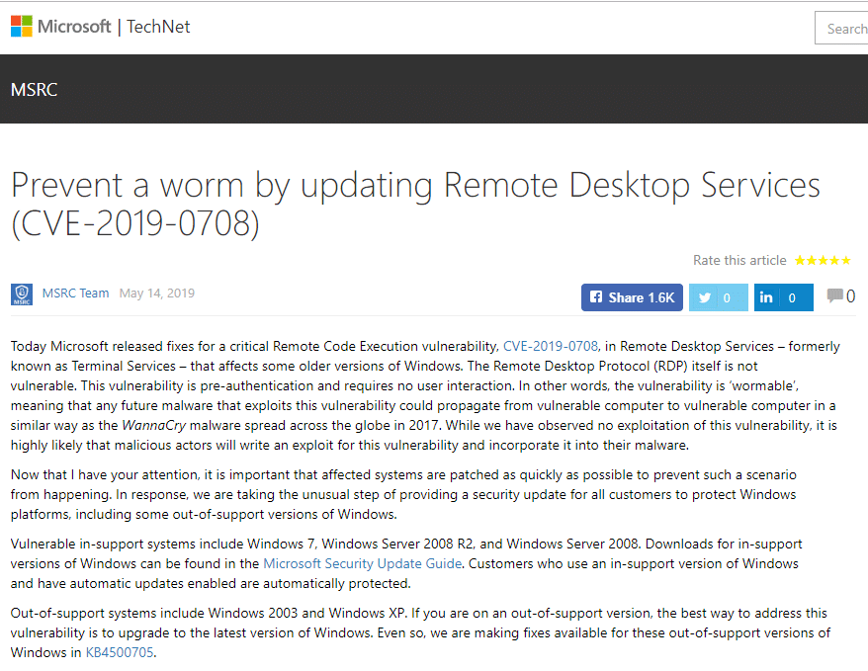Open the CVE-2019-0708 link in the first paragraph

click(x=551, y=346)
